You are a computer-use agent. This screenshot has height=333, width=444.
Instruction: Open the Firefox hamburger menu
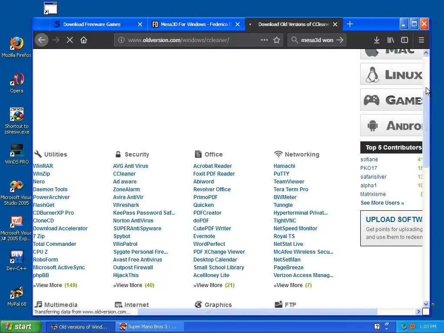coord(421,40)
